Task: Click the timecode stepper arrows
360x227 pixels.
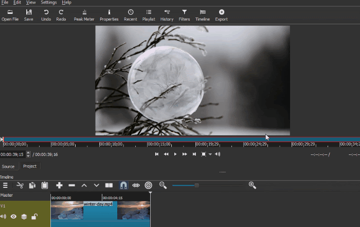Action: coord(28,154)
